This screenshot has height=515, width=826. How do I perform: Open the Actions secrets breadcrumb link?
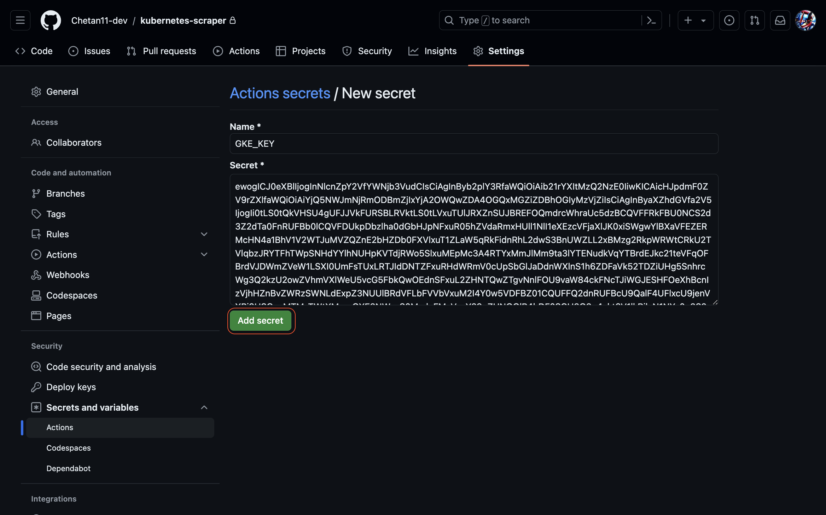point(280,93)
